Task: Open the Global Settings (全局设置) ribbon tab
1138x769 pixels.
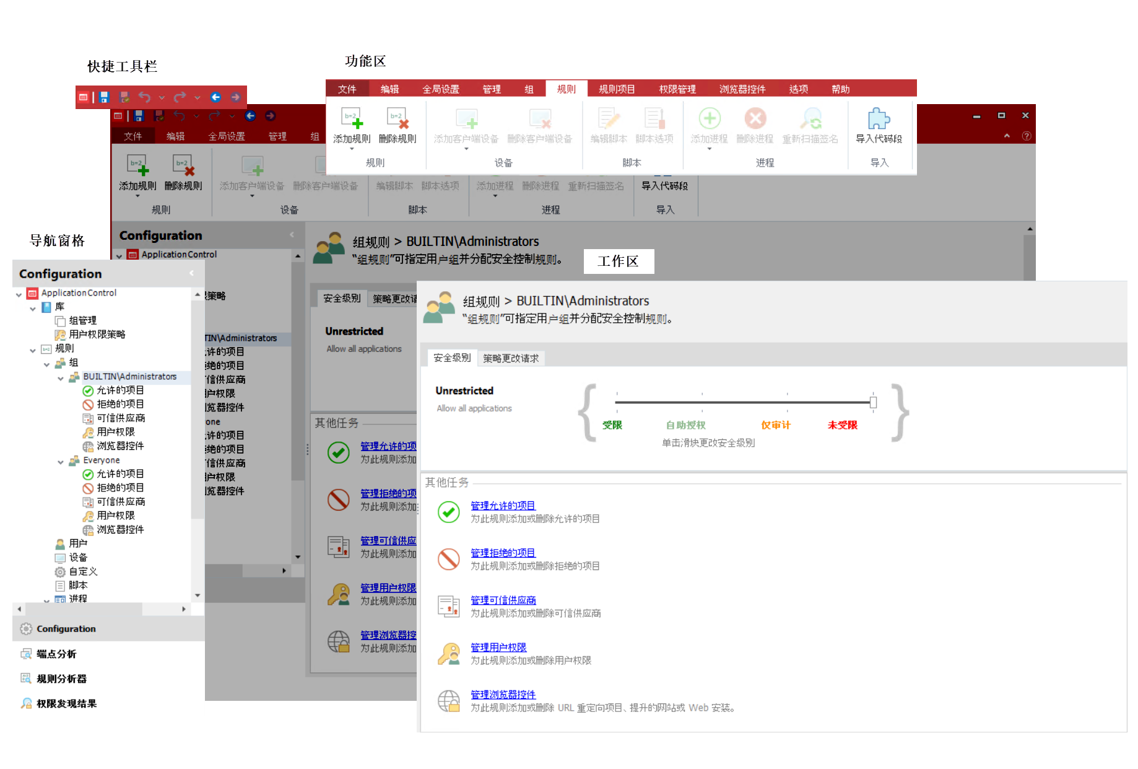Action: coord(440,89)
